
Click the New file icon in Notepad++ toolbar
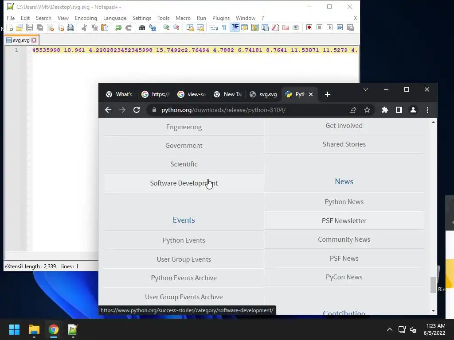click(x=10, y=27)
